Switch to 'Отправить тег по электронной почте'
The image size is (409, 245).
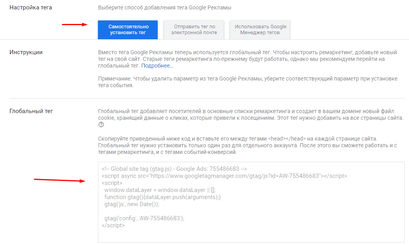coord(194,29)
